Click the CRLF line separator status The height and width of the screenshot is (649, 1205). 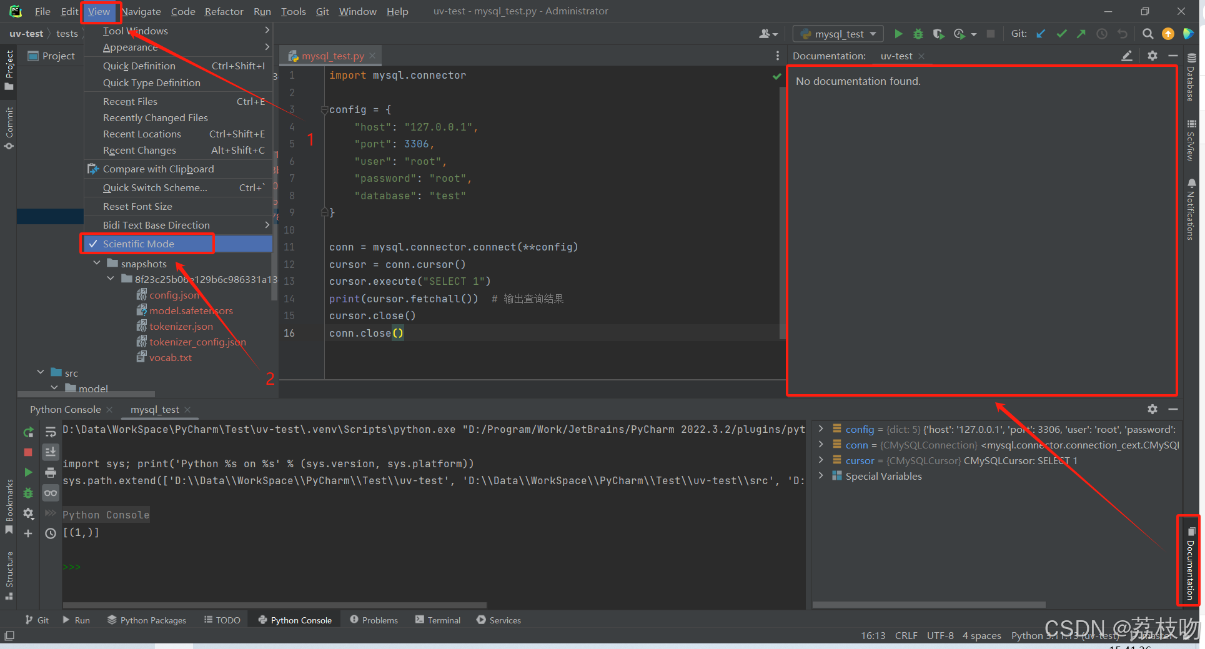coord(906,635)
